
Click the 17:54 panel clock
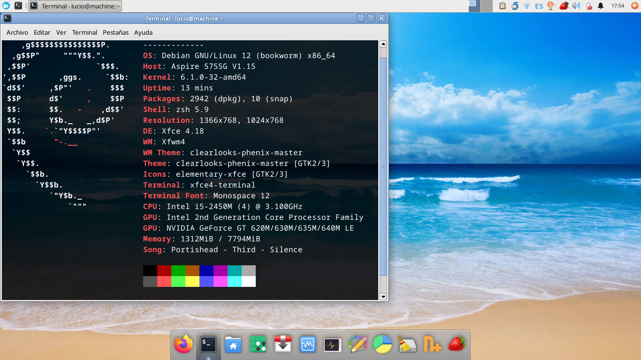[618, 6]
